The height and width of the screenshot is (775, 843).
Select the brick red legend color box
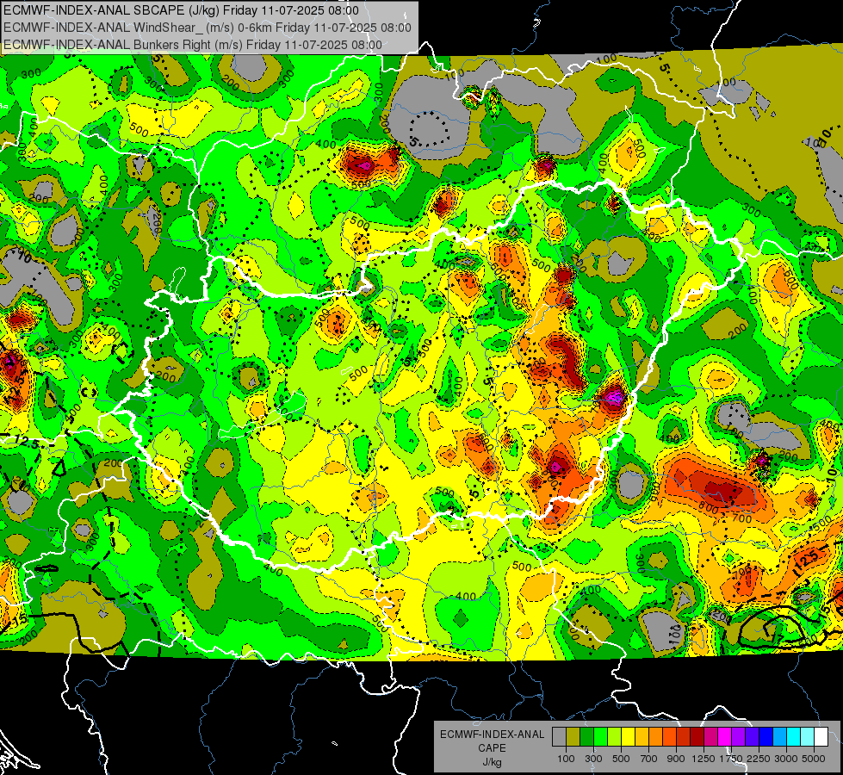point(684,737)
